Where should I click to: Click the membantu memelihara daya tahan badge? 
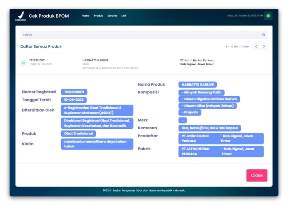(97, 144)
